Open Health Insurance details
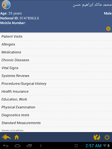This screenshot has height=149, width=112. [x=56, y=91]
